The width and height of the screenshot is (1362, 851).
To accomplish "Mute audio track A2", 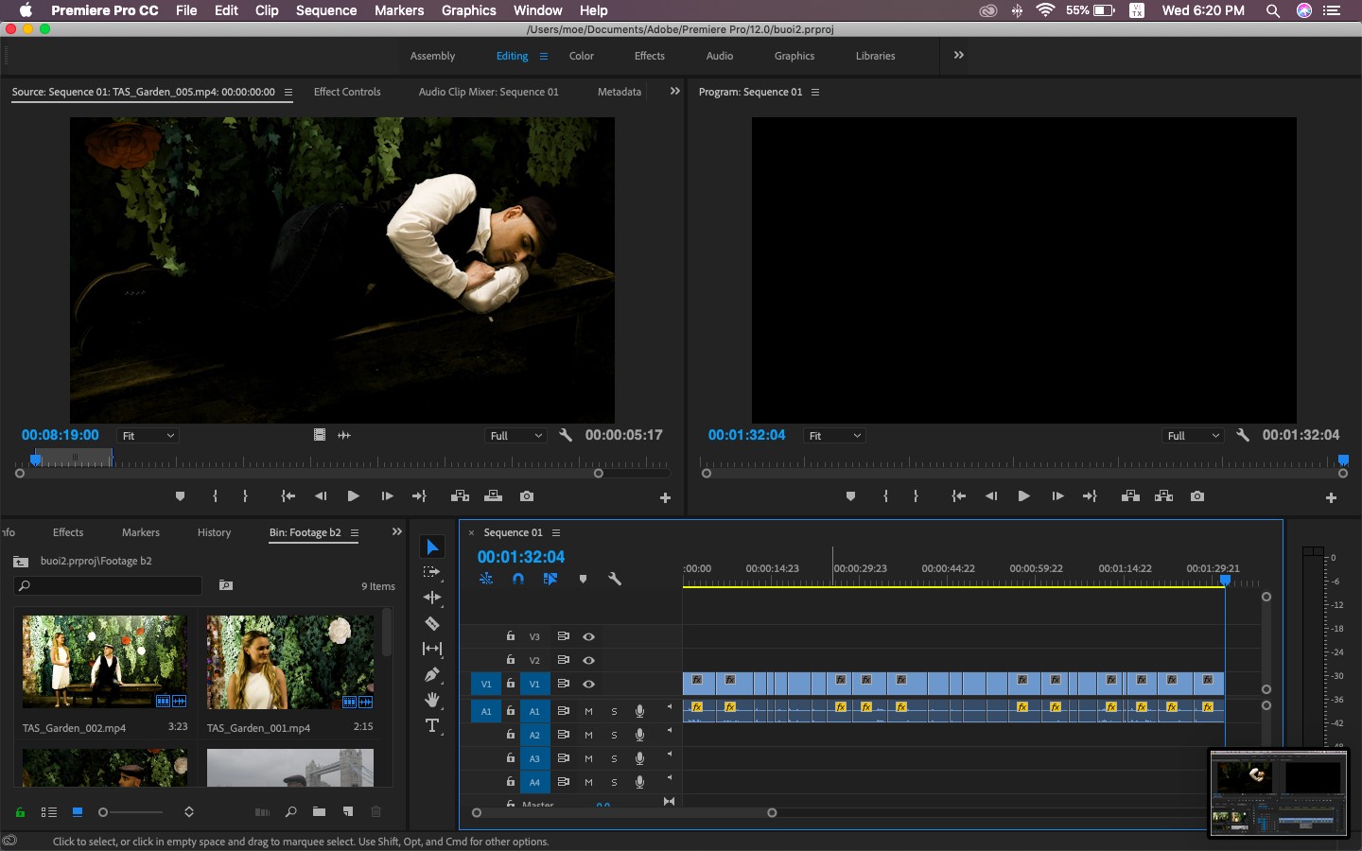I will 588,735.
